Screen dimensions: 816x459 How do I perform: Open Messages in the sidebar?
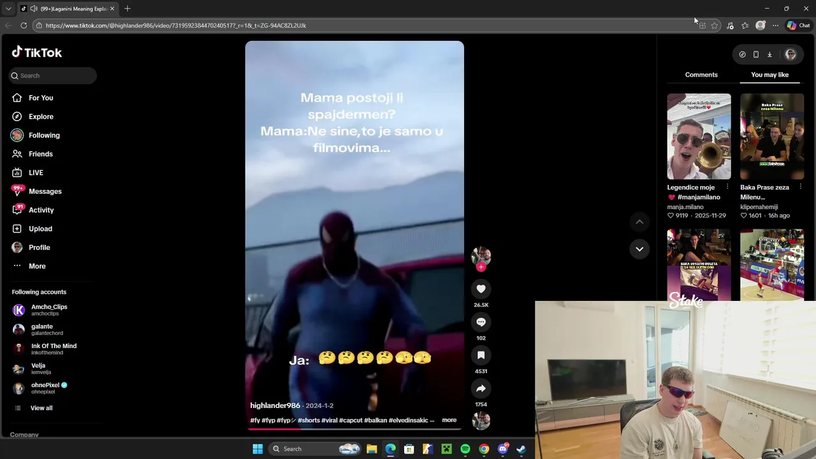pyautogui.click(x=45, y=191)
